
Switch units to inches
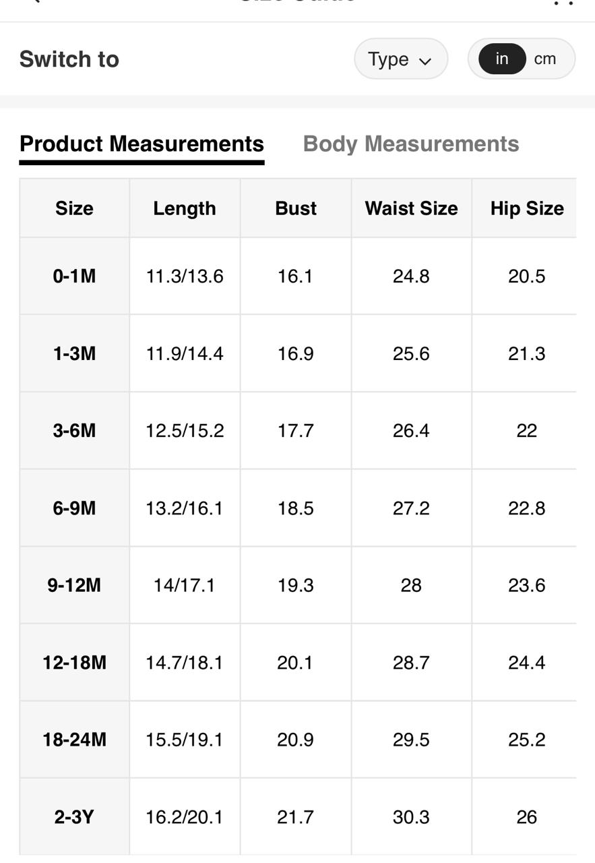[502, 59]
